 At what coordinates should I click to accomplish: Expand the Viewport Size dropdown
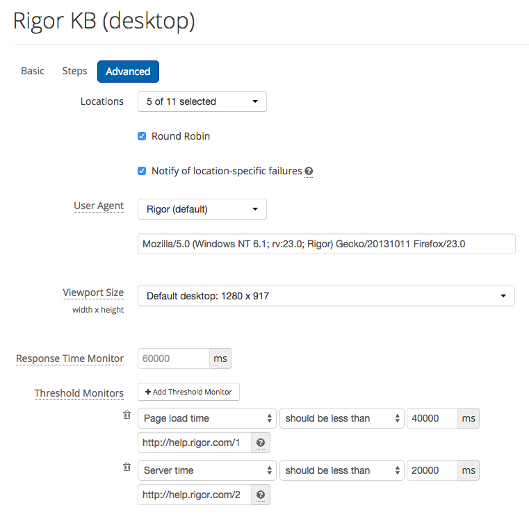326,296
